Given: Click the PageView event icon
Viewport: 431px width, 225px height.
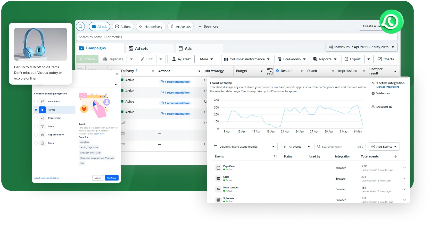Looking at the screenshot, I should (218, 168).
